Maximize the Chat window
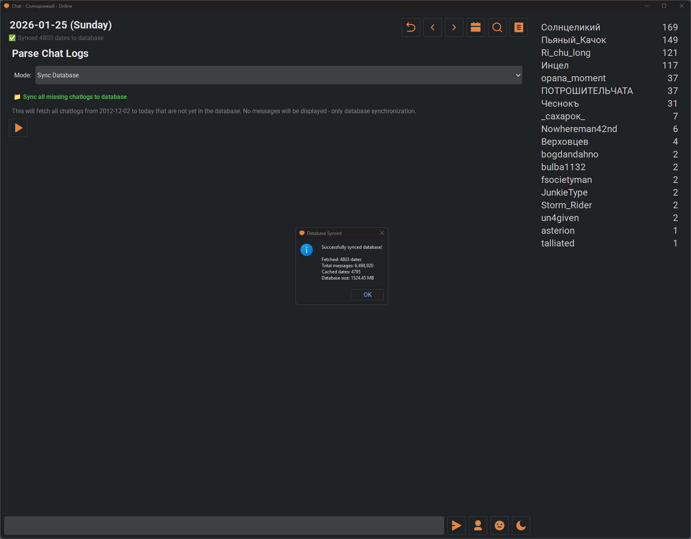Viewport: 691px width, 539px height. [664, 6]
